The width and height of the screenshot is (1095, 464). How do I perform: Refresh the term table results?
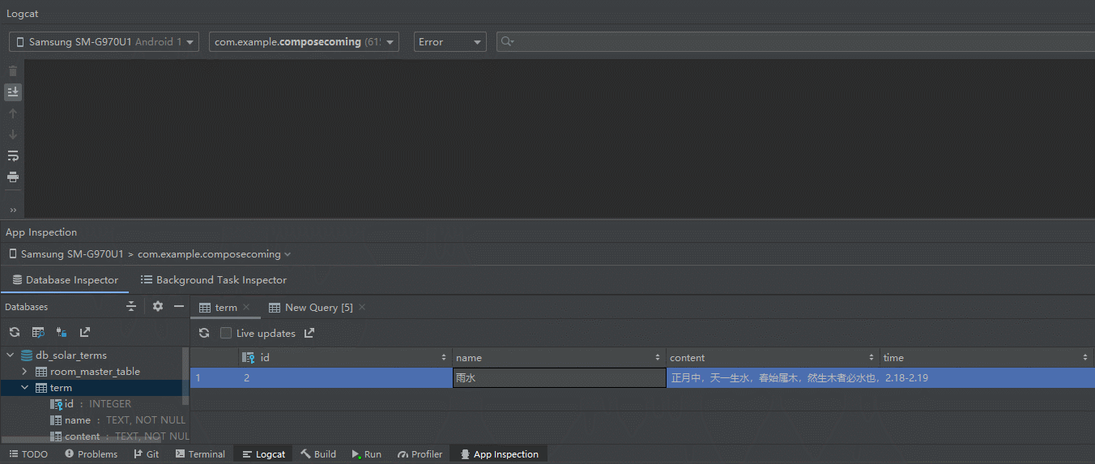coord(204,333)
